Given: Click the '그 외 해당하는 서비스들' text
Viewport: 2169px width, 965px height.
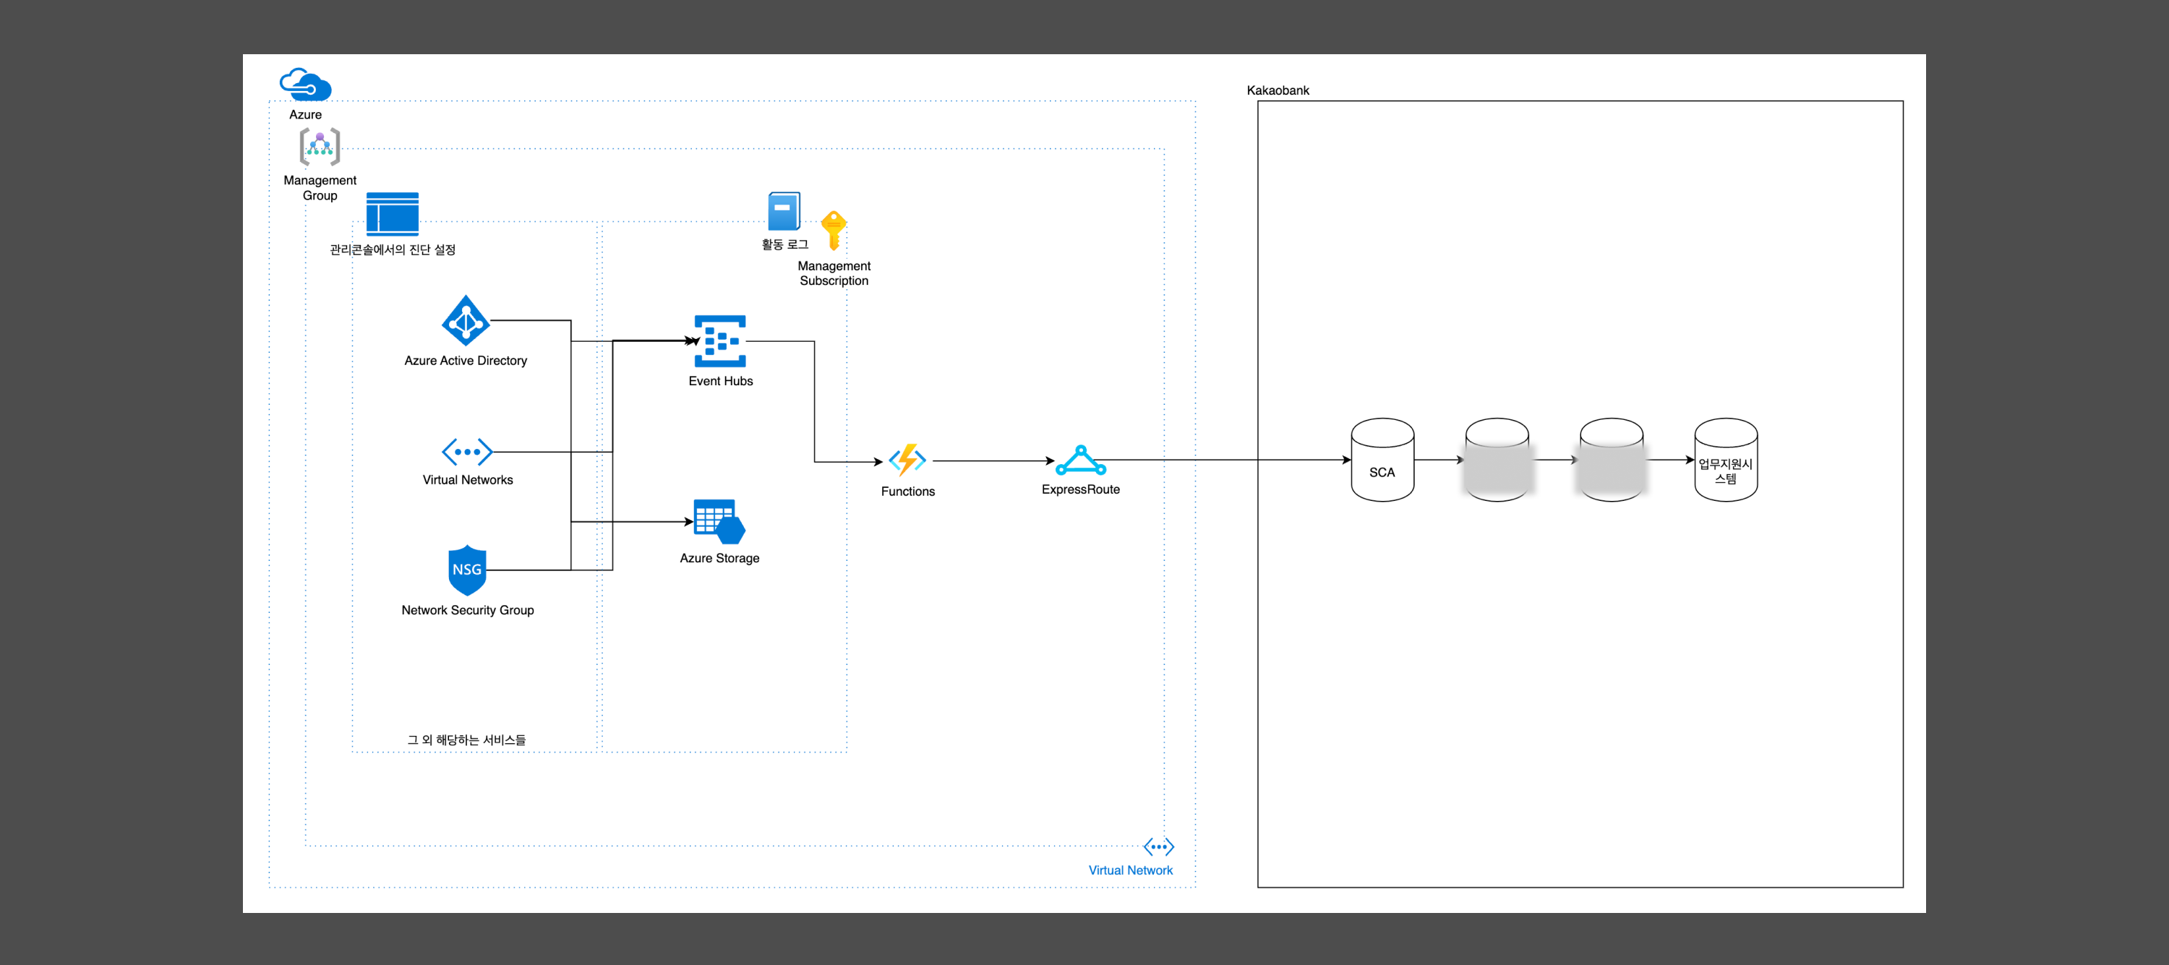Looking at the screenshot, I should pos(466,739).
